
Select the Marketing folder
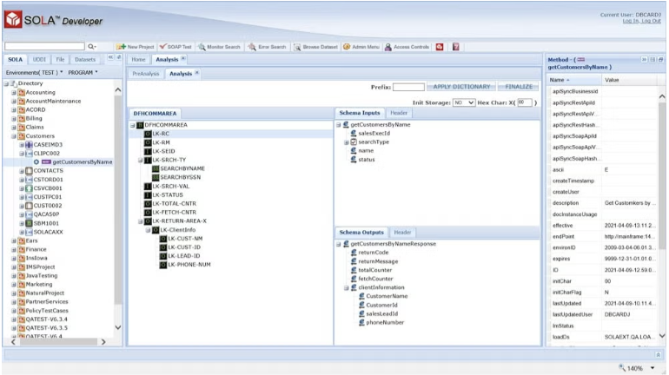point(39,284)
